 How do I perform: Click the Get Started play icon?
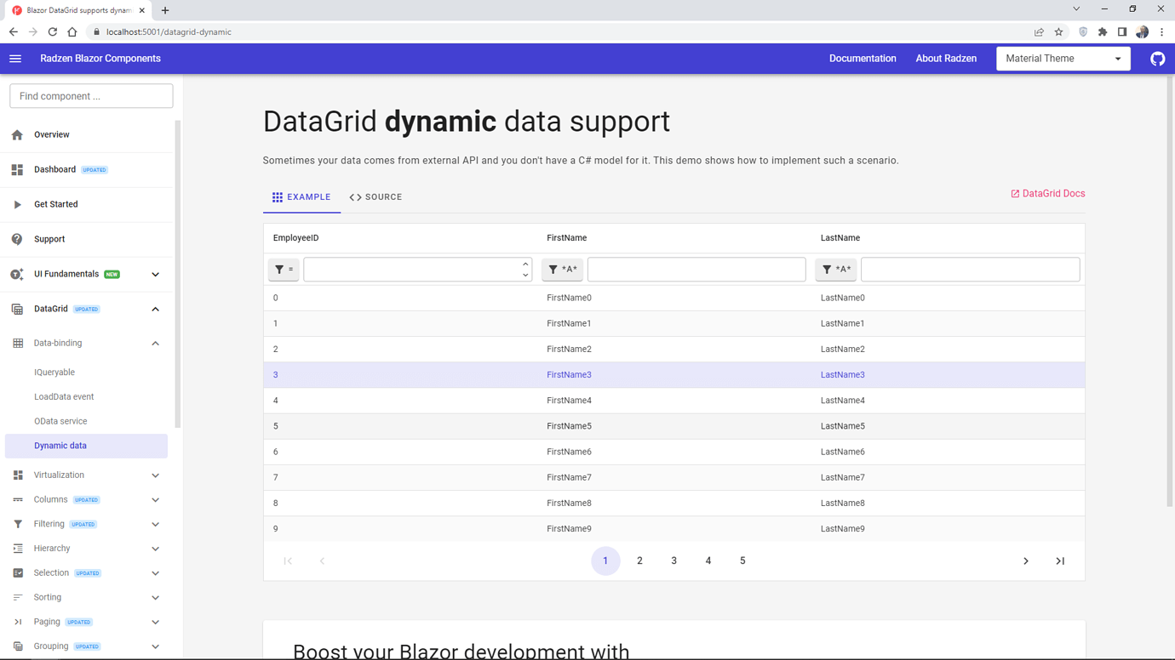17,205
